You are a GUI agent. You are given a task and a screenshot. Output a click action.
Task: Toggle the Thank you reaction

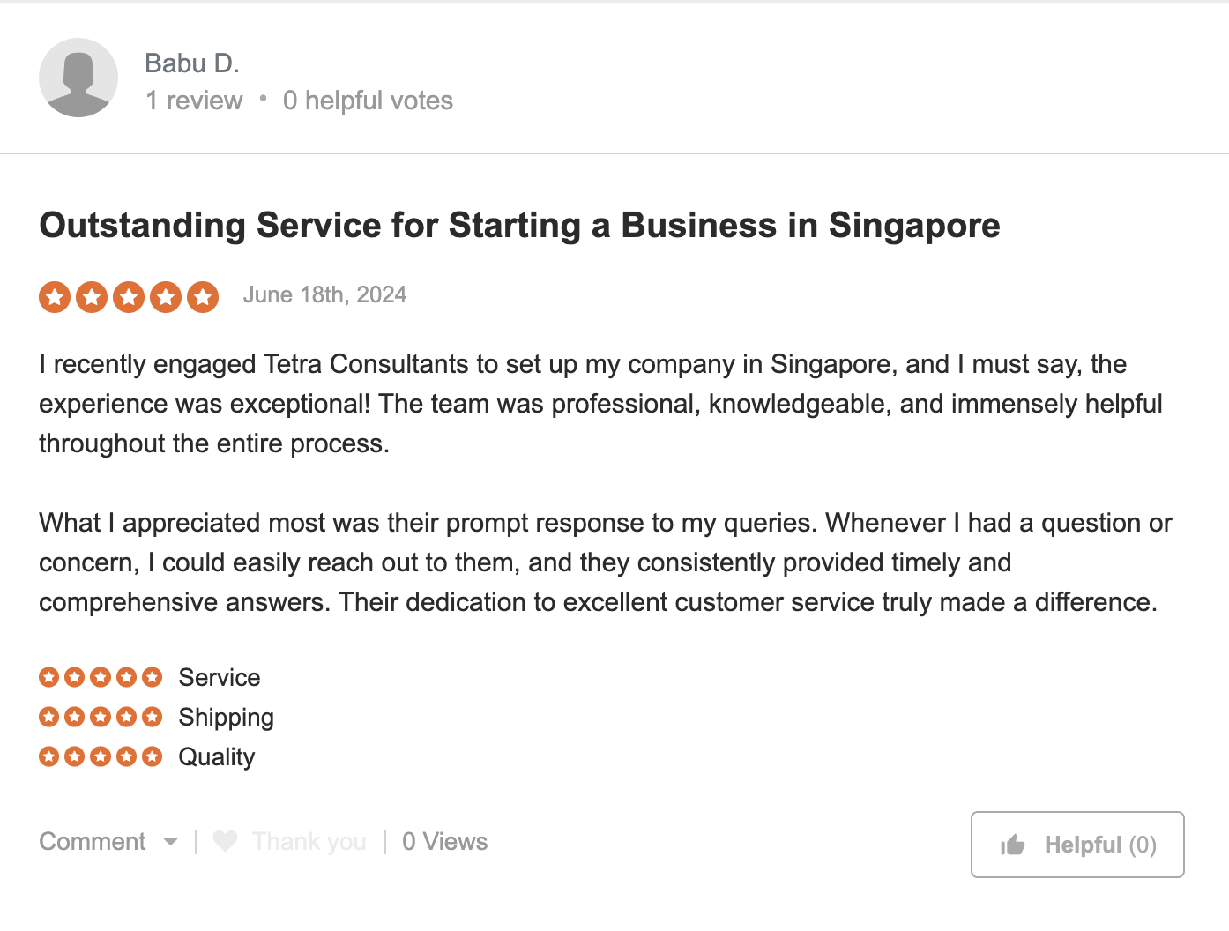[x=291, y=841]
